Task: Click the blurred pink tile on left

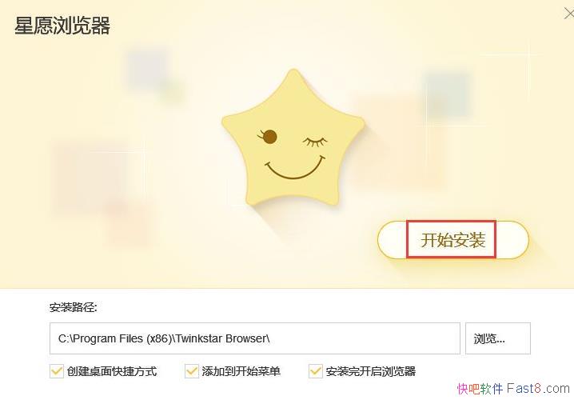Action: point(88,179)
